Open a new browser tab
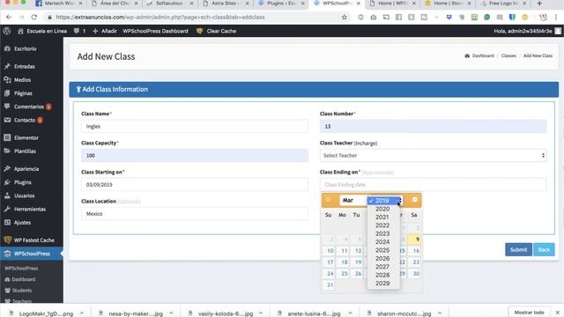 coord(539,4)
